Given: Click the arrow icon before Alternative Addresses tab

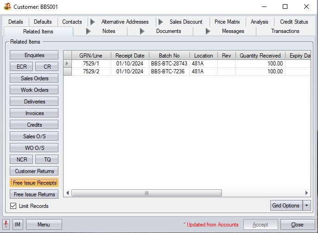Looking at the screenshot, I should pyautogui.click(x=92, y=22).
